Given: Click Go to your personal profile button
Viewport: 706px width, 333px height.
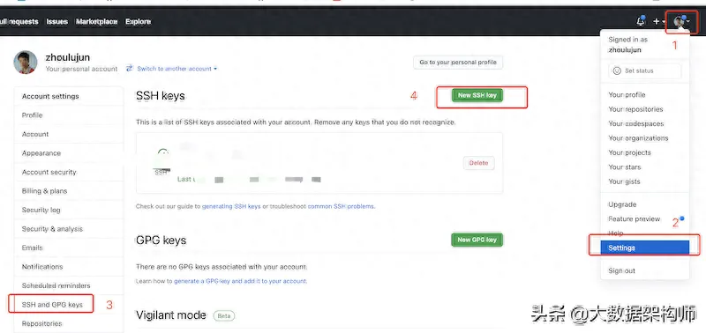Looking at the screenshot, I should click(458, 63).
